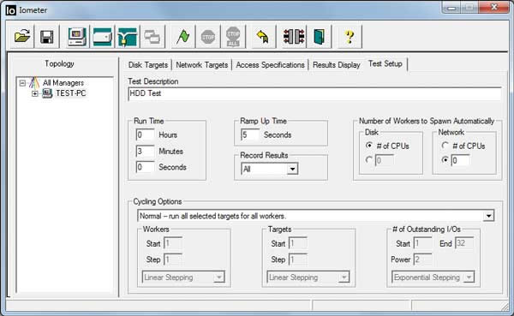
Task: Click the Targets Step field
Action: pyautogui.click(x=297, y=259)
